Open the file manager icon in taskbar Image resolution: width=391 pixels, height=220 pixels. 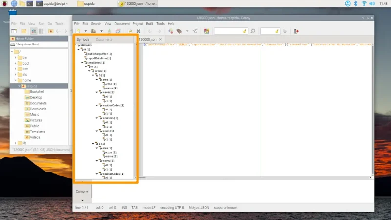coord(22,3)
